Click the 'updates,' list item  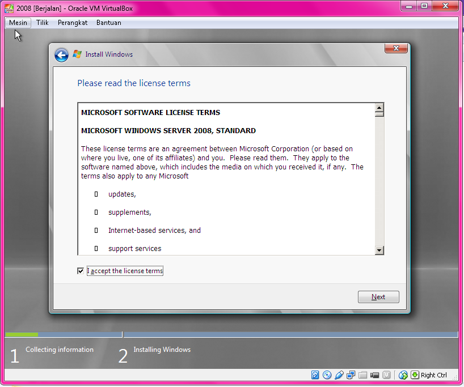coord(122,194)
